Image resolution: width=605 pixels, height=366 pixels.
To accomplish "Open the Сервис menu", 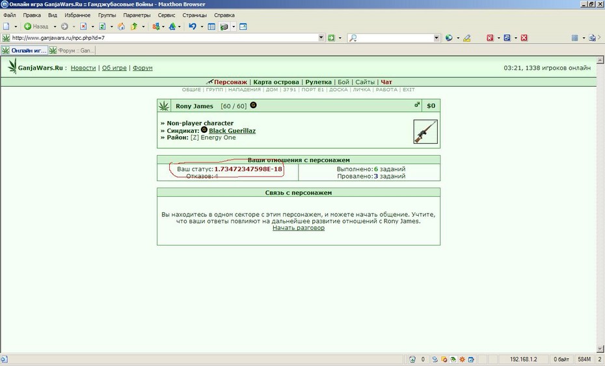I will point(167,15).
